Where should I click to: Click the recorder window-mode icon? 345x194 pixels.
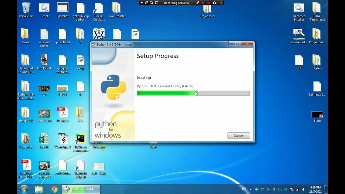coord(147,3)
